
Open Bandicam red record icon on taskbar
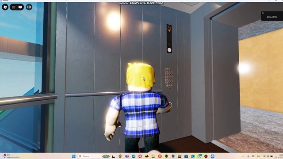pos(206,156)
